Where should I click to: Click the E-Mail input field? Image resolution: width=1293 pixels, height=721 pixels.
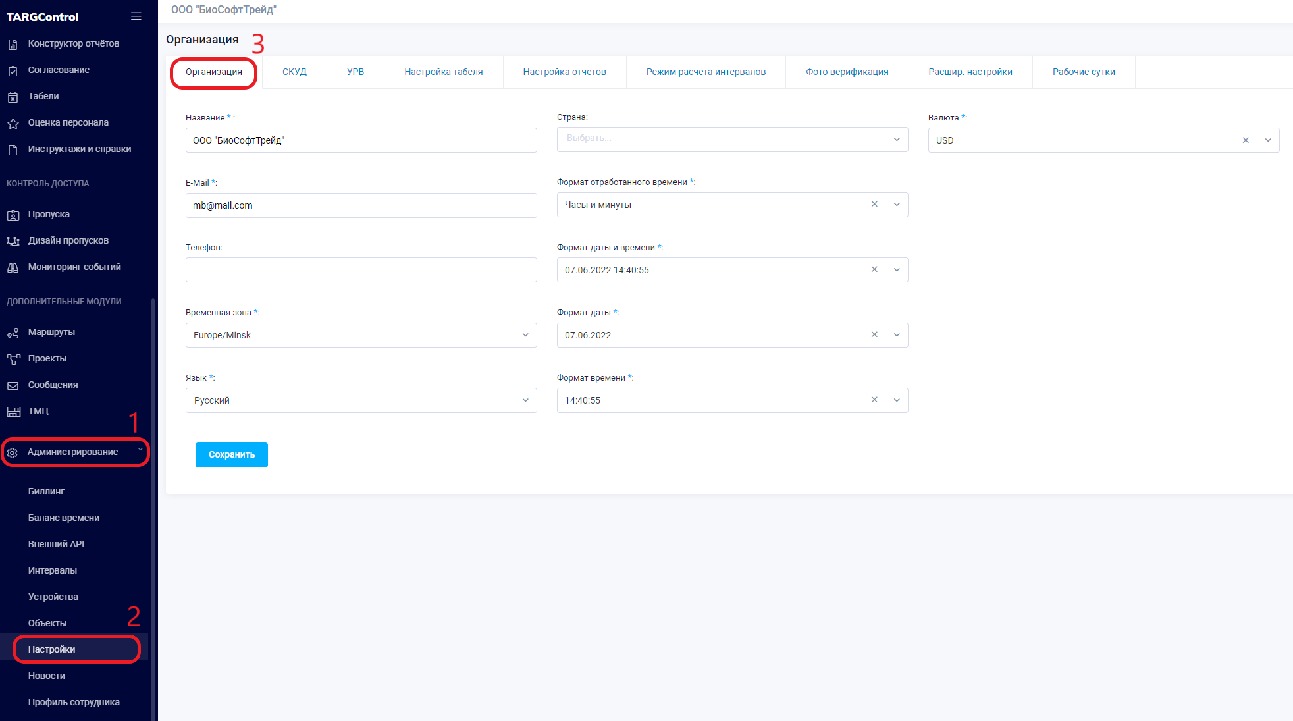coord(361,205)
